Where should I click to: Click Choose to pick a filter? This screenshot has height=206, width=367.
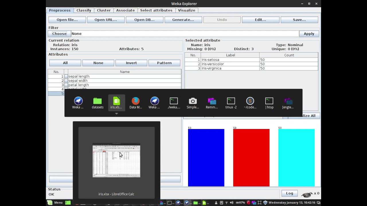point(59,34)
